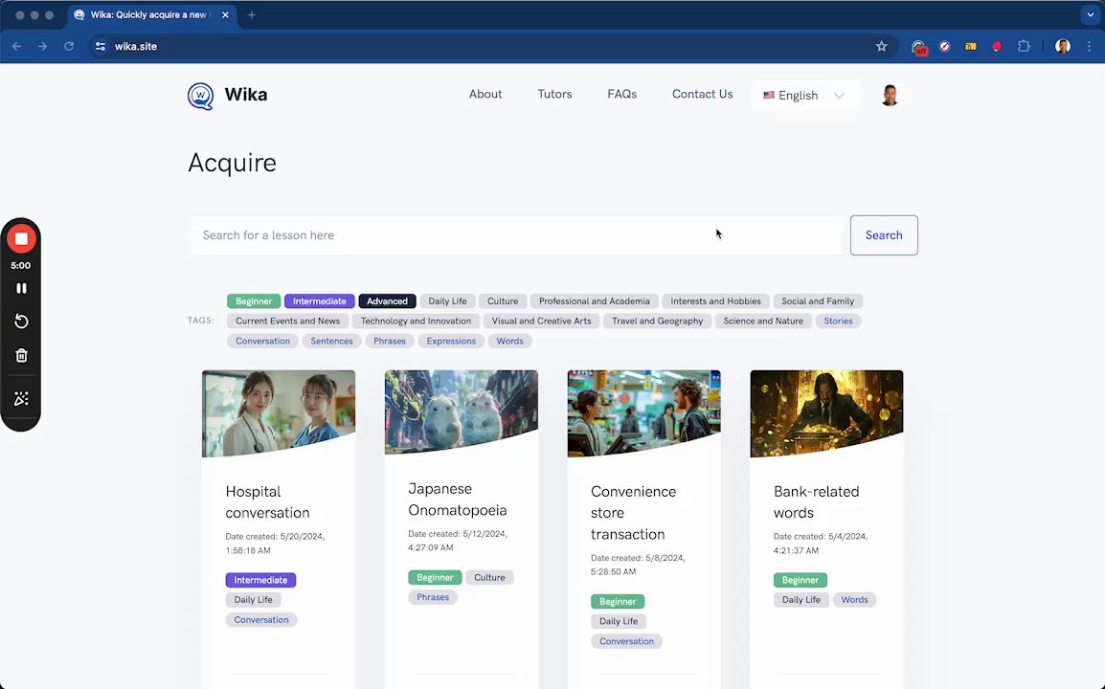Open the English language dropdown
1105x689 pixels.
pyautogui.click(x=804, y=95)
